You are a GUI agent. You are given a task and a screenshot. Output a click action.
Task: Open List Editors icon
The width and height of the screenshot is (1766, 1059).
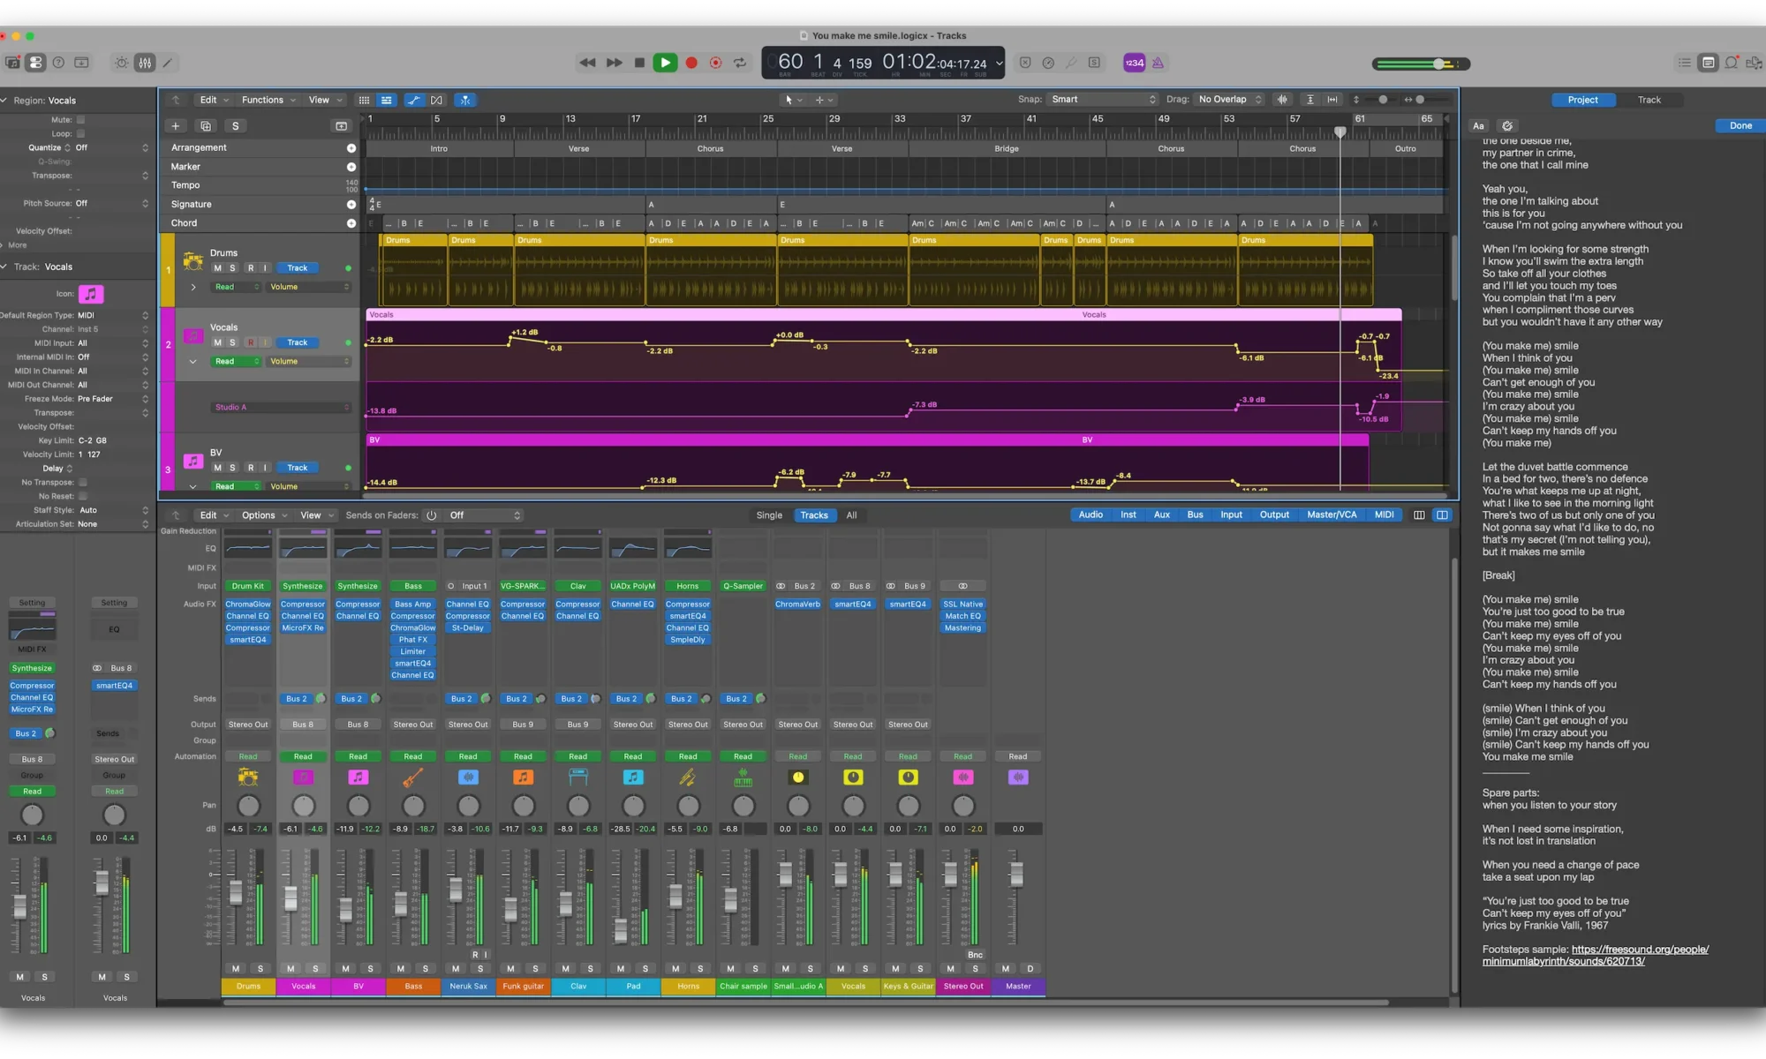(1685, 63)
